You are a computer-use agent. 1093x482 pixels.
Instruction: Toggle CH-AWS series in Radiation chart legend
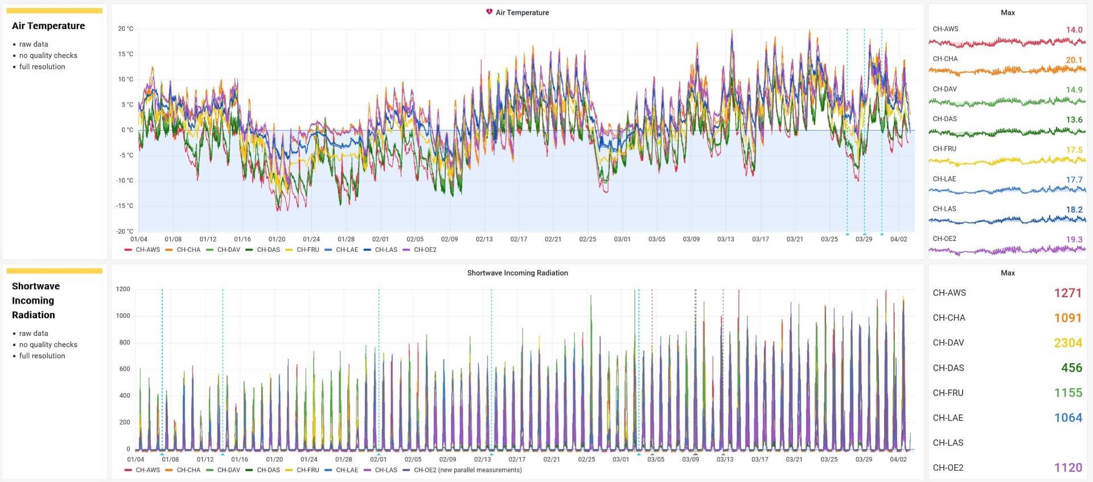point(147,470)
